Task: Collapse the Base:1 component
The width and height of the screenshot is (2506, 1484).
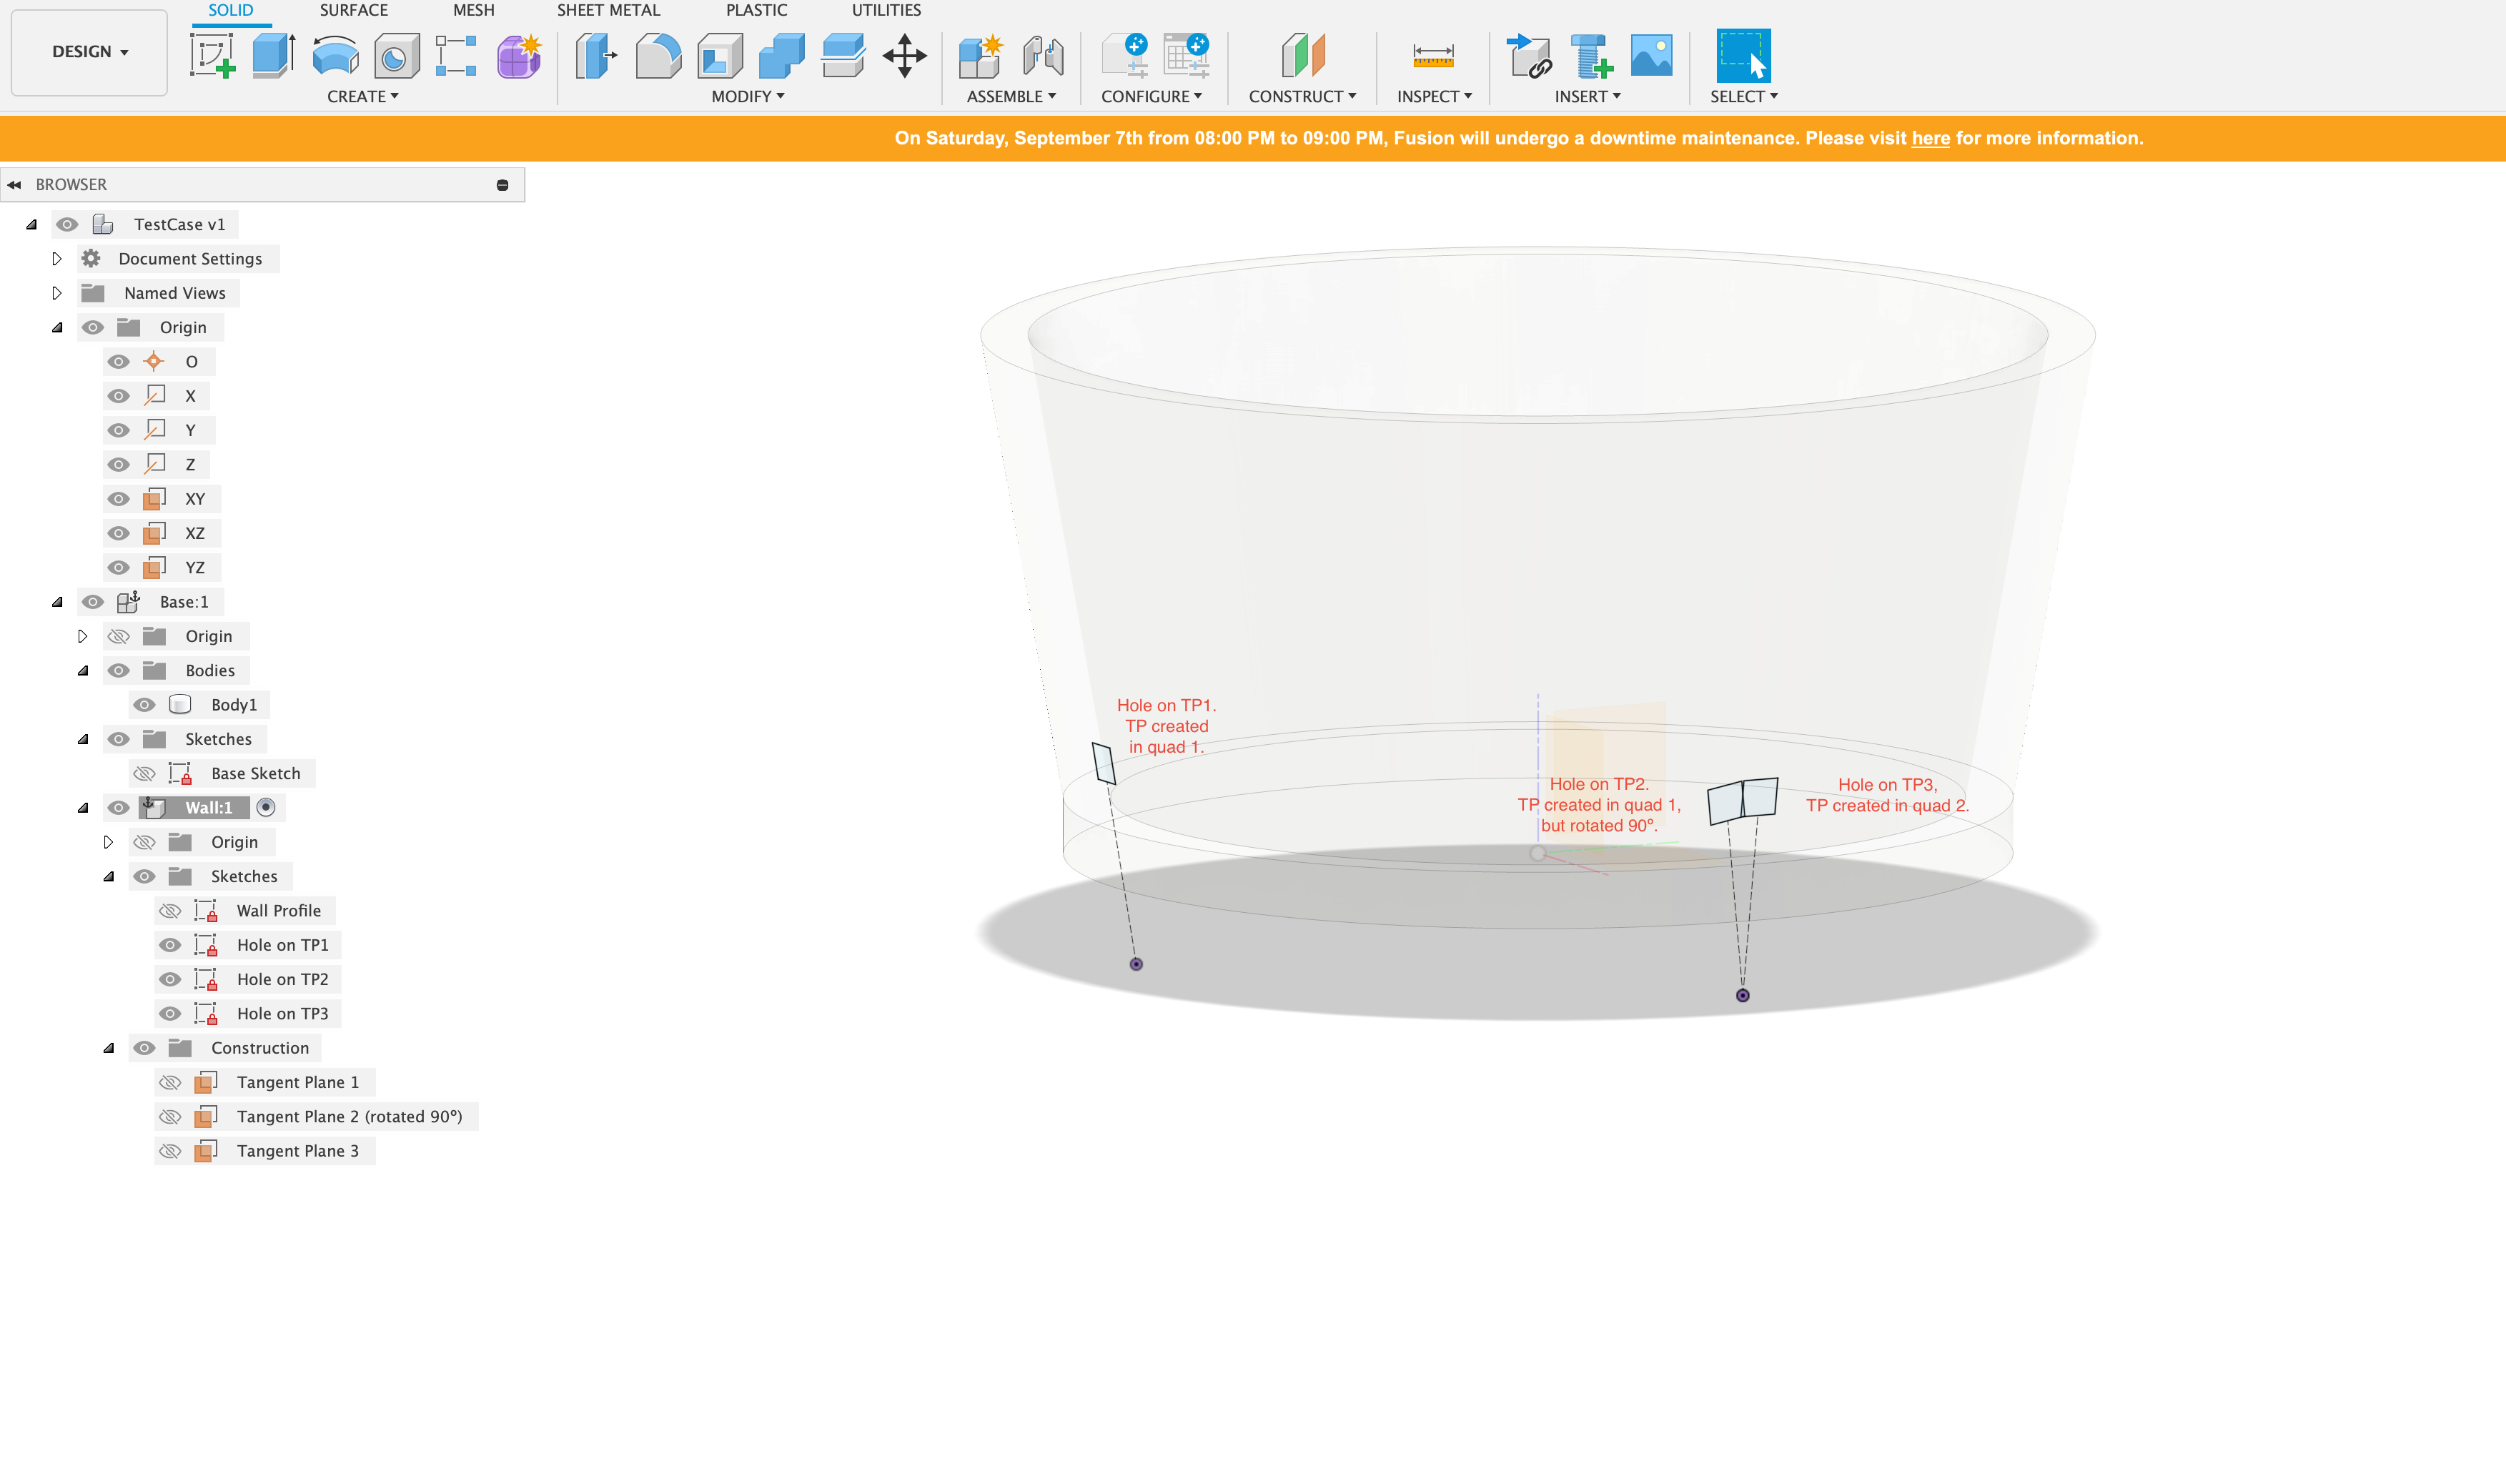Action: click(x=57, y=602)
